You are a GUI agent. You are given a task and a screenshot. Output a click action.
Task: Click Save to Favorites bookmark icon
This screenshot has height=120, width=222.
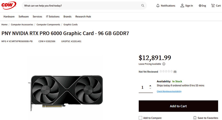pos(195,118)
